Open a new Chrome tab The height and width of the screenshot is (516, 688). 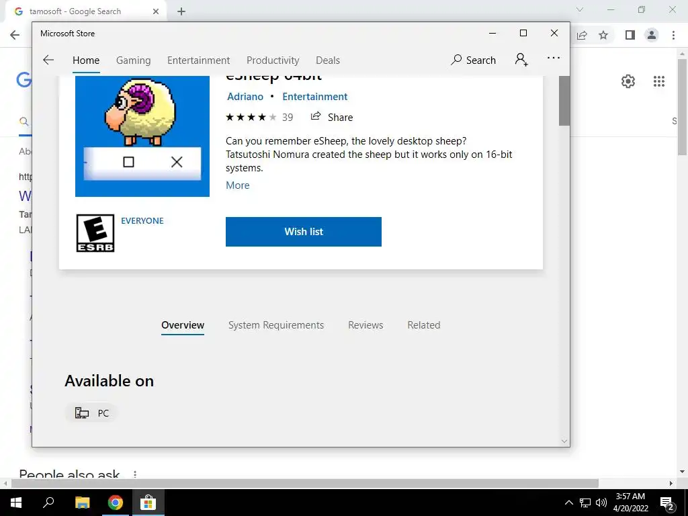click(x=181, y=11)
